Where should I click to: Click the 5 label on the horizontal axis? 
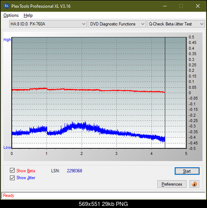coord(186,153)
